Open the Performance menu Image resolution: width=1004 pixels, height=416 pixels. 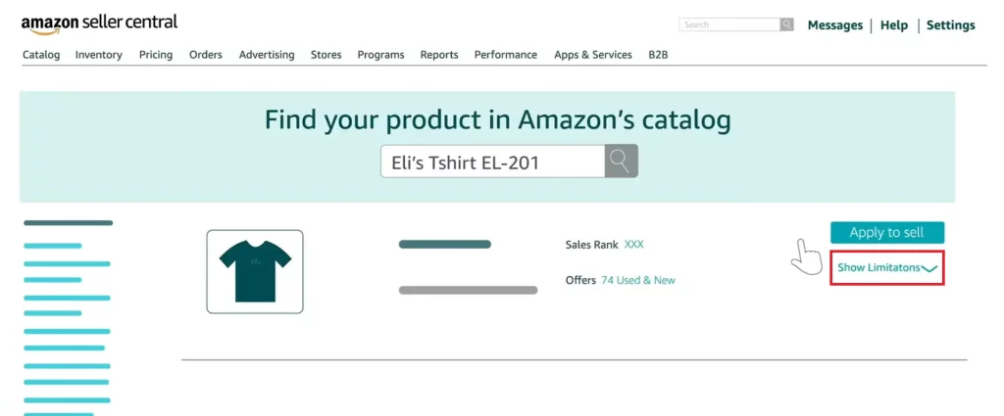(505, 55)
